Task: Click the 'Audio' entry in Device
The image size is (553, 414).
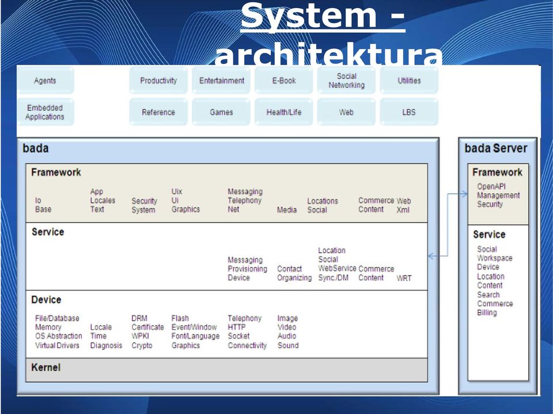Action: [x=286, y=336]
